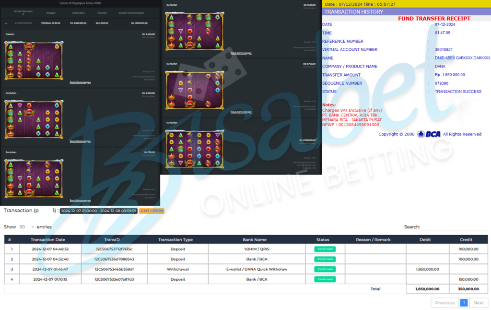Click Posisi Kemenangan link under Rp 1.500,00 tumble
This screenshot has height=310, width=491.
click(241, 53)
